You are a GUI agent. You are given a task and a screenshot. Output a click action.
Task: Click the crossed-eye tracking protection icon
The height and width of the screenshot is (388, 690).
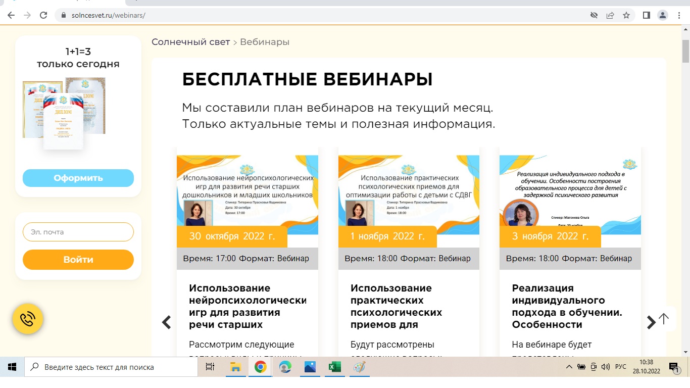594,15
